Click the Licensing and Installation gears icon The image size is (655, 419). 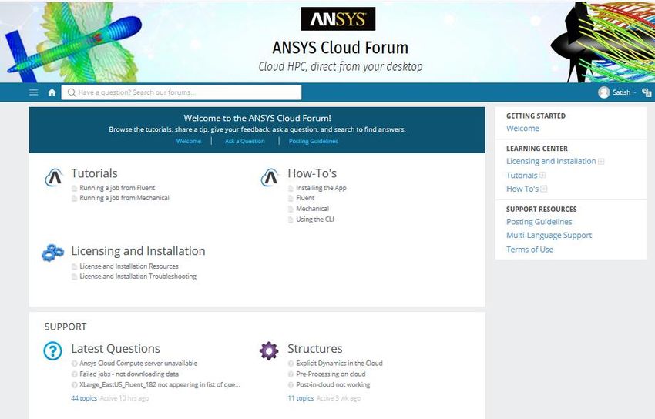[x=53, y=253]
